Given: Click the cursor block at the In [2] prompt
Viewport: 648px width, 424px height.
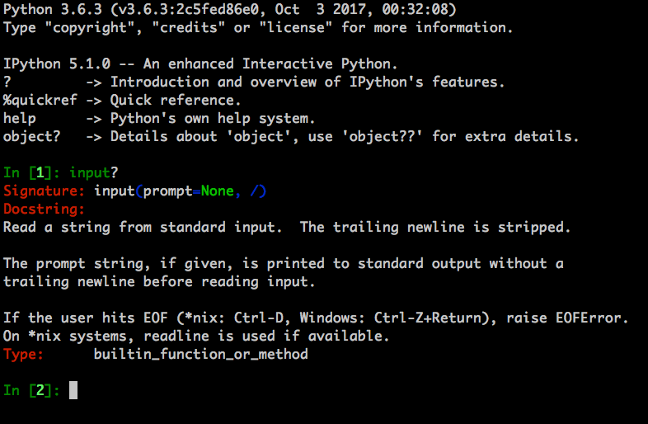Looking at the screenshot, I should click(73, 389).
